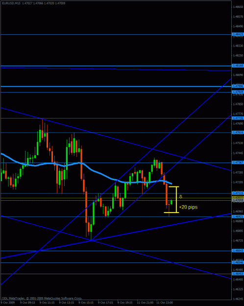The height and width of the screenshot is (306, 244).
Task: Click the 1.48425 horizontal line price tag
Action: tap(238, 34)
